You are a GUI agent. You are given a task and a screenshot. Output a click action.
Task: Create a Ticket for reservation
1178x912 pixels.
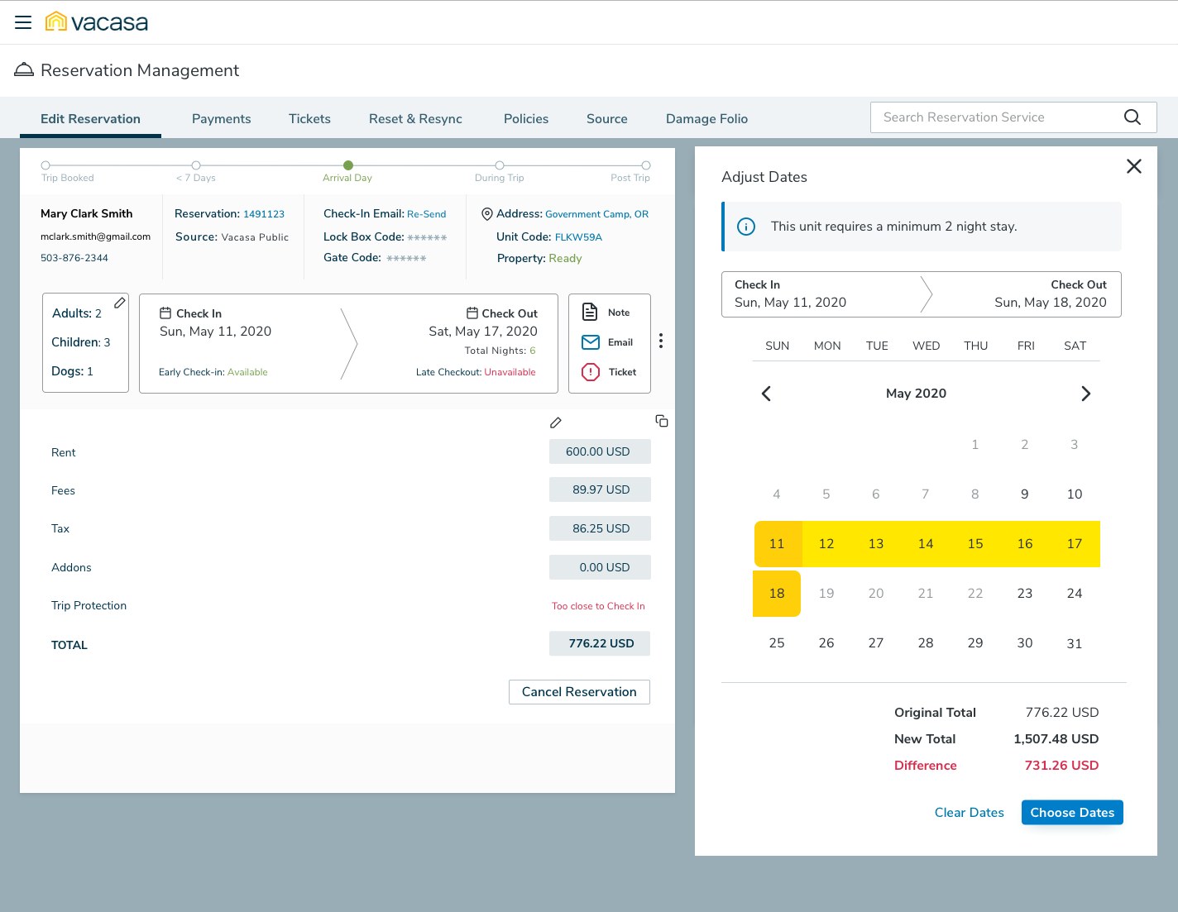click(609, 372)
